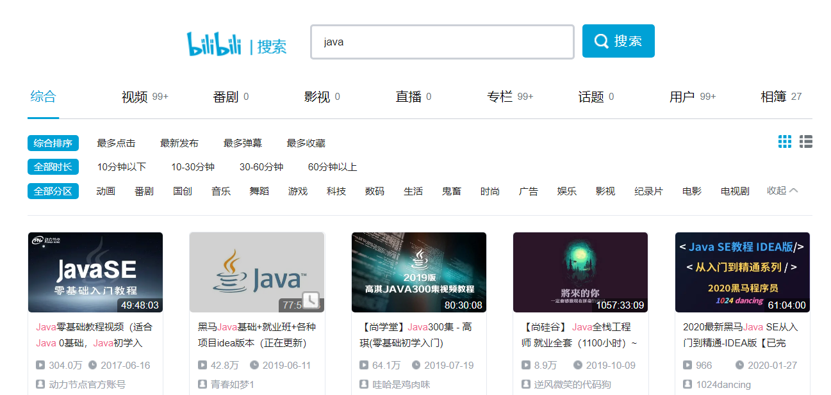
Task: Click the clock icon beside 2019-07-19
Action: tap(416, 366)
